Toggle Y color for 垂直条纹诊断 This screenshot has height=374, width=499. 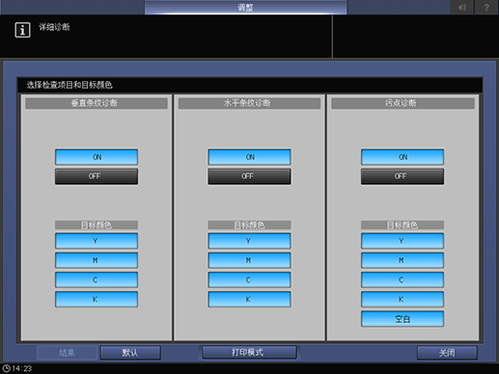pyautogui.click(x=97, y=241)
